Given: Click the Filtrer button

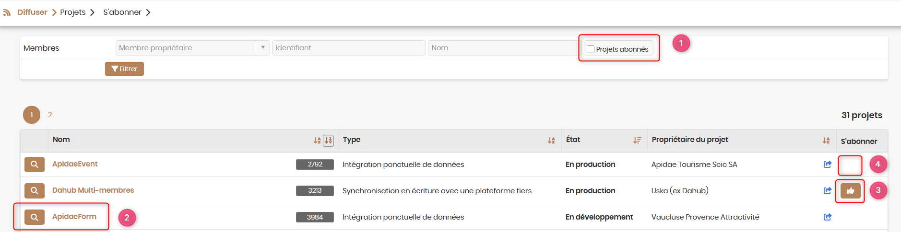Looking at the screenshot, I should (x=124, y=69).
